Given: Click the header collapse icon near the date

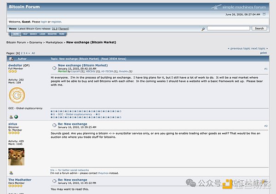Looking at the screenshot, I should coord(264,14).
